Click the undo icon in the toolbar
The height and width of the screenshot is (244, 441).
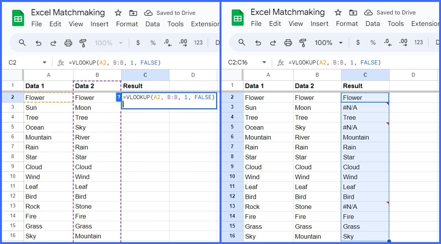click(x=38, y=43)
